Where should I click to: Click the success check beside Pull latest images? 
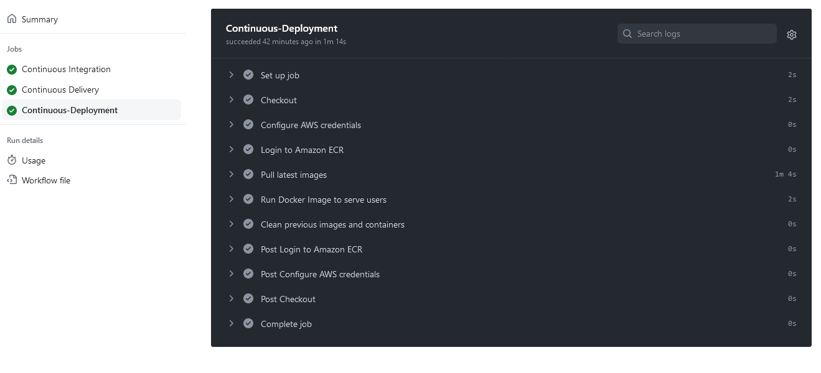click(x=248, y=174)
